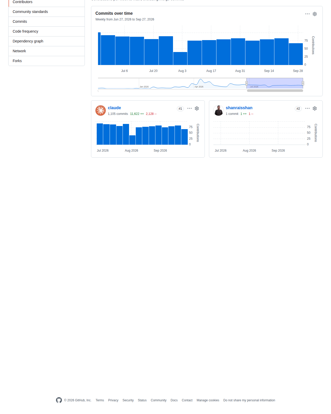
Task: Select Code frequency in the sidebar
Action: 47,31
